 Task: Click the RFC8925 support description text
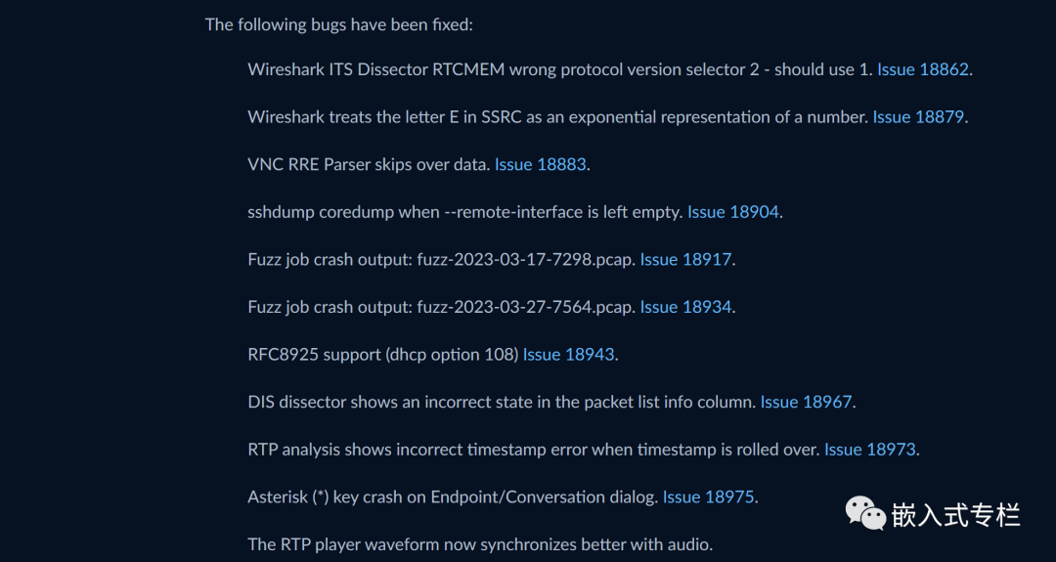[383, 354]
